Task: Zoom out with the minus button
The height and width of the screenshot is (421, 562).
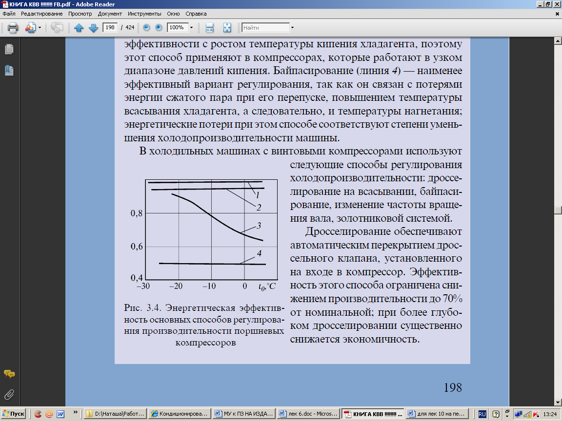Action: click(x=146, y=28)
